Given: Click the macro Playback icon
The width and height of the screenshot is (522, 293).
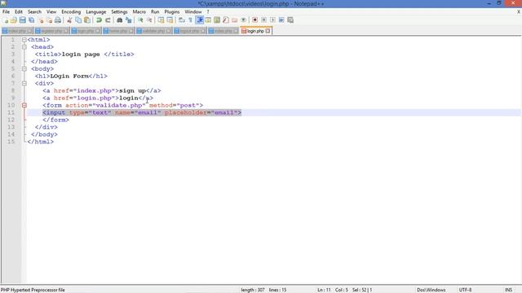Looking at the screenshot, I should pyautogui.click(x=272, y=20).
